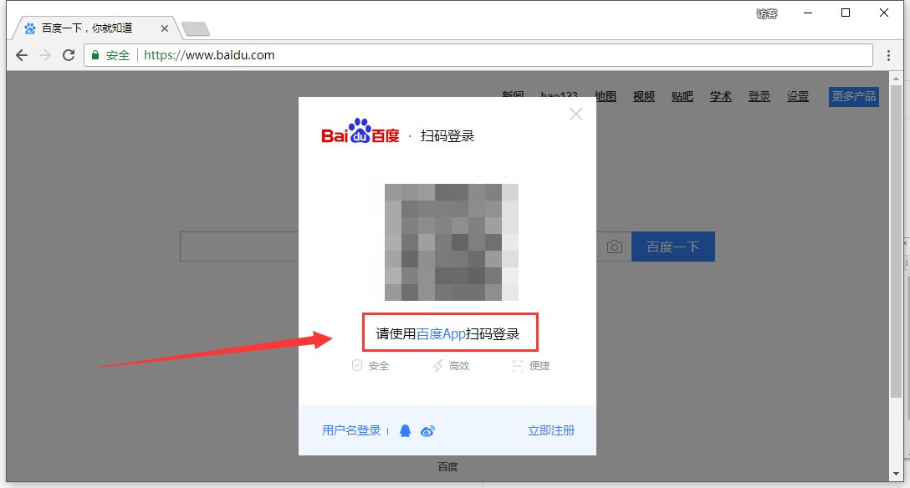Reload the page with the refresh icon

tap(69, 55)
